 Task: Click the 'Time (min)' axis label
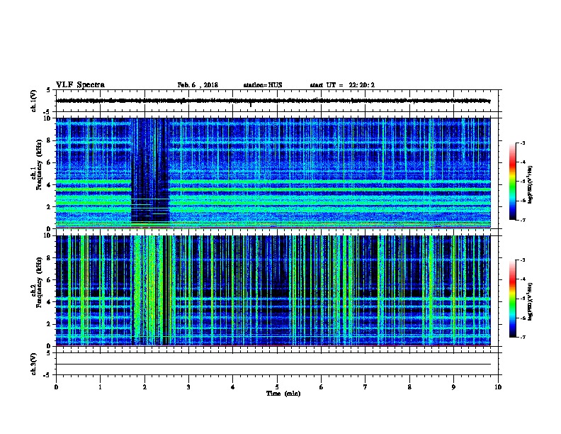(283, 394)
